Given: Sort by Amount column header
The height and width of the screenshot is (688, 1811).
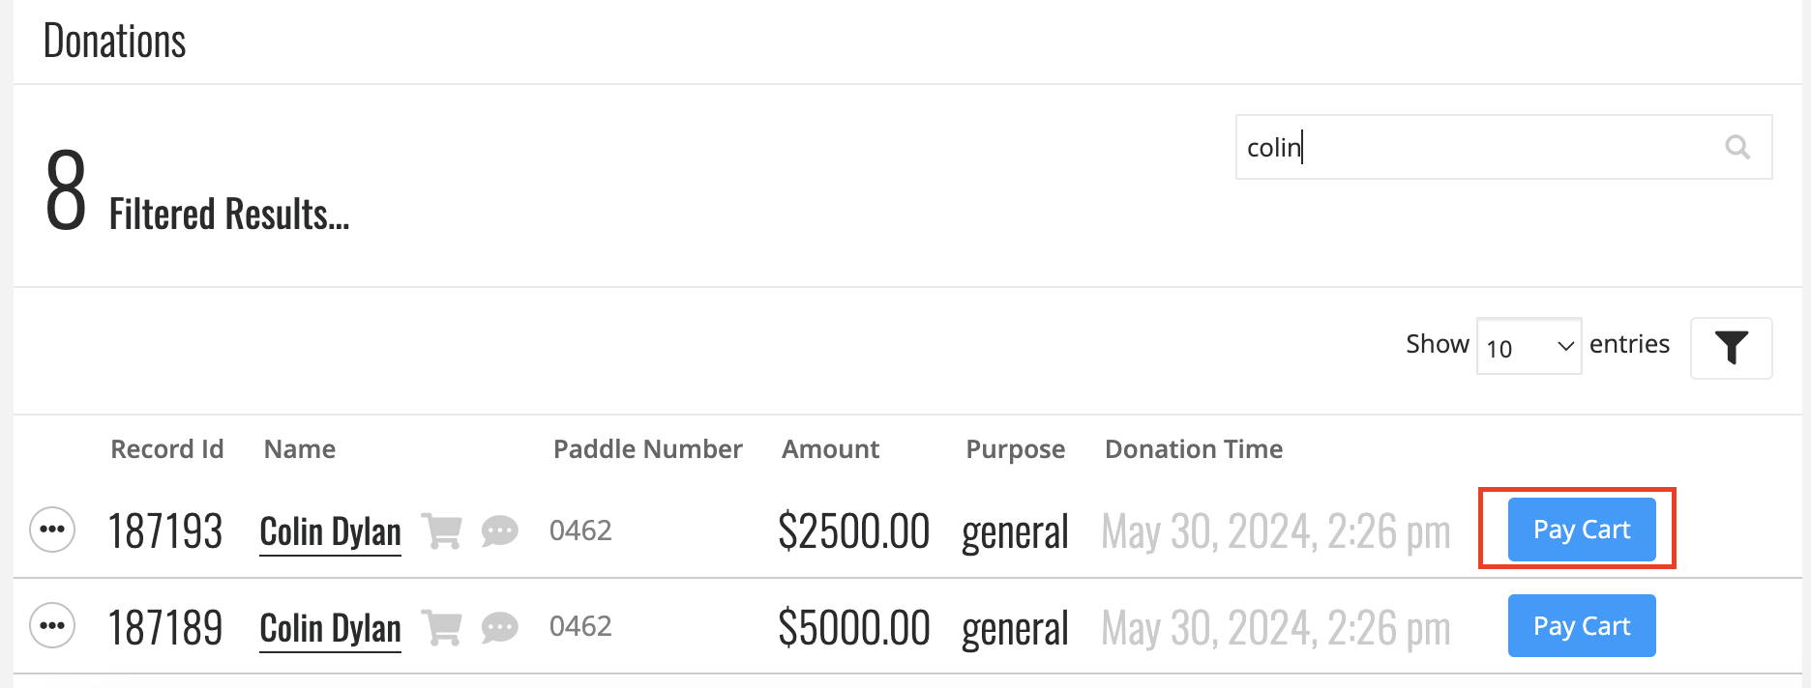Looking at the screenshot, I should pos(830,449).
